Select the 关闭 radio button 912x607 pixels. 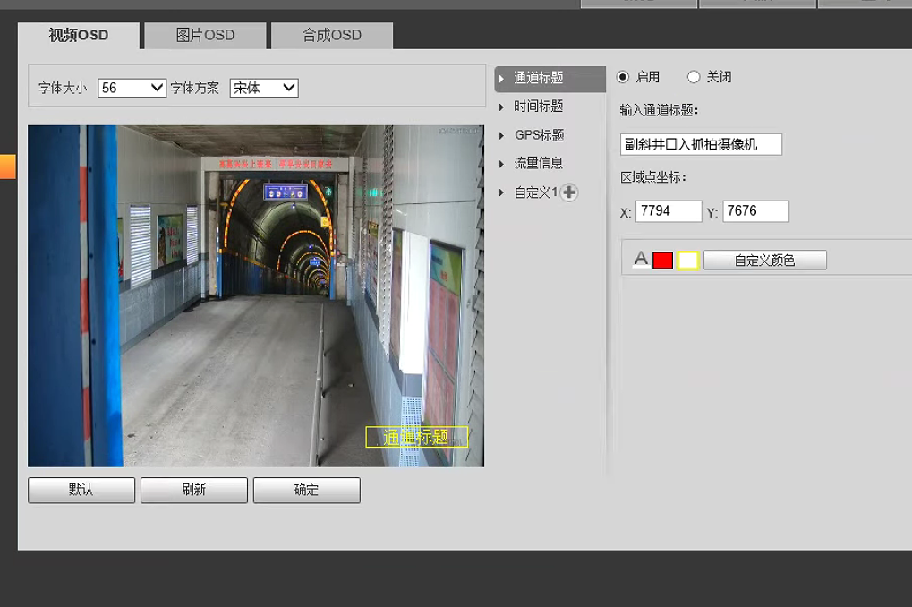(x=694, y=77)
